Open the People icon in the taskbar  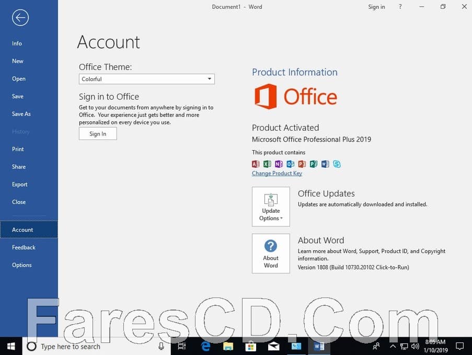376,346
